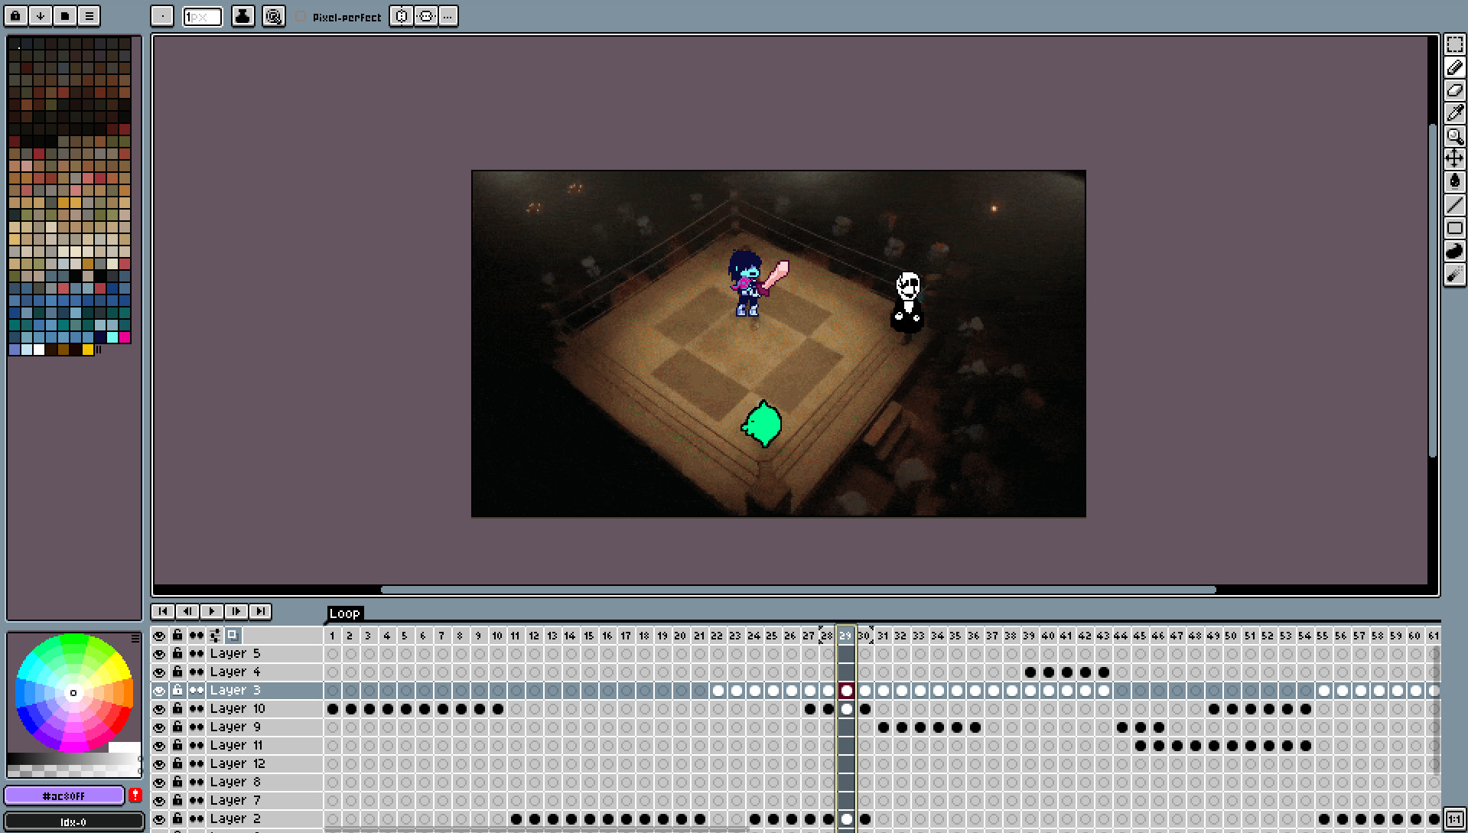Viewport: 1468px width, 833px height.
Task: Select the Contour blob tool
Action: [1454, 251]
